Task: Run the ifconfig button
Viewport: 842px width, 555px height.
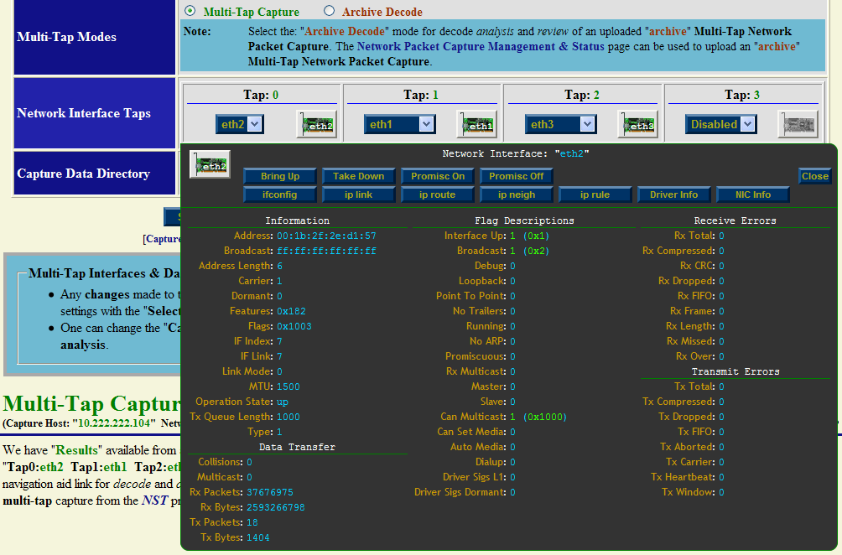Action: click(280, 195)
